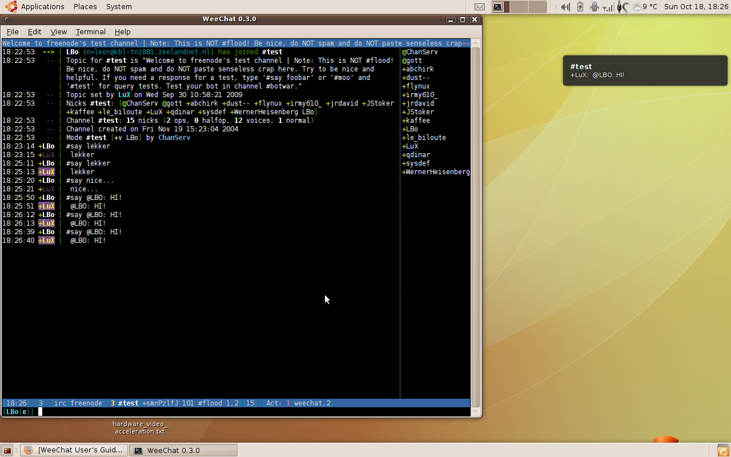
Task: Click the date and time clock
Action: coord(696,7)
